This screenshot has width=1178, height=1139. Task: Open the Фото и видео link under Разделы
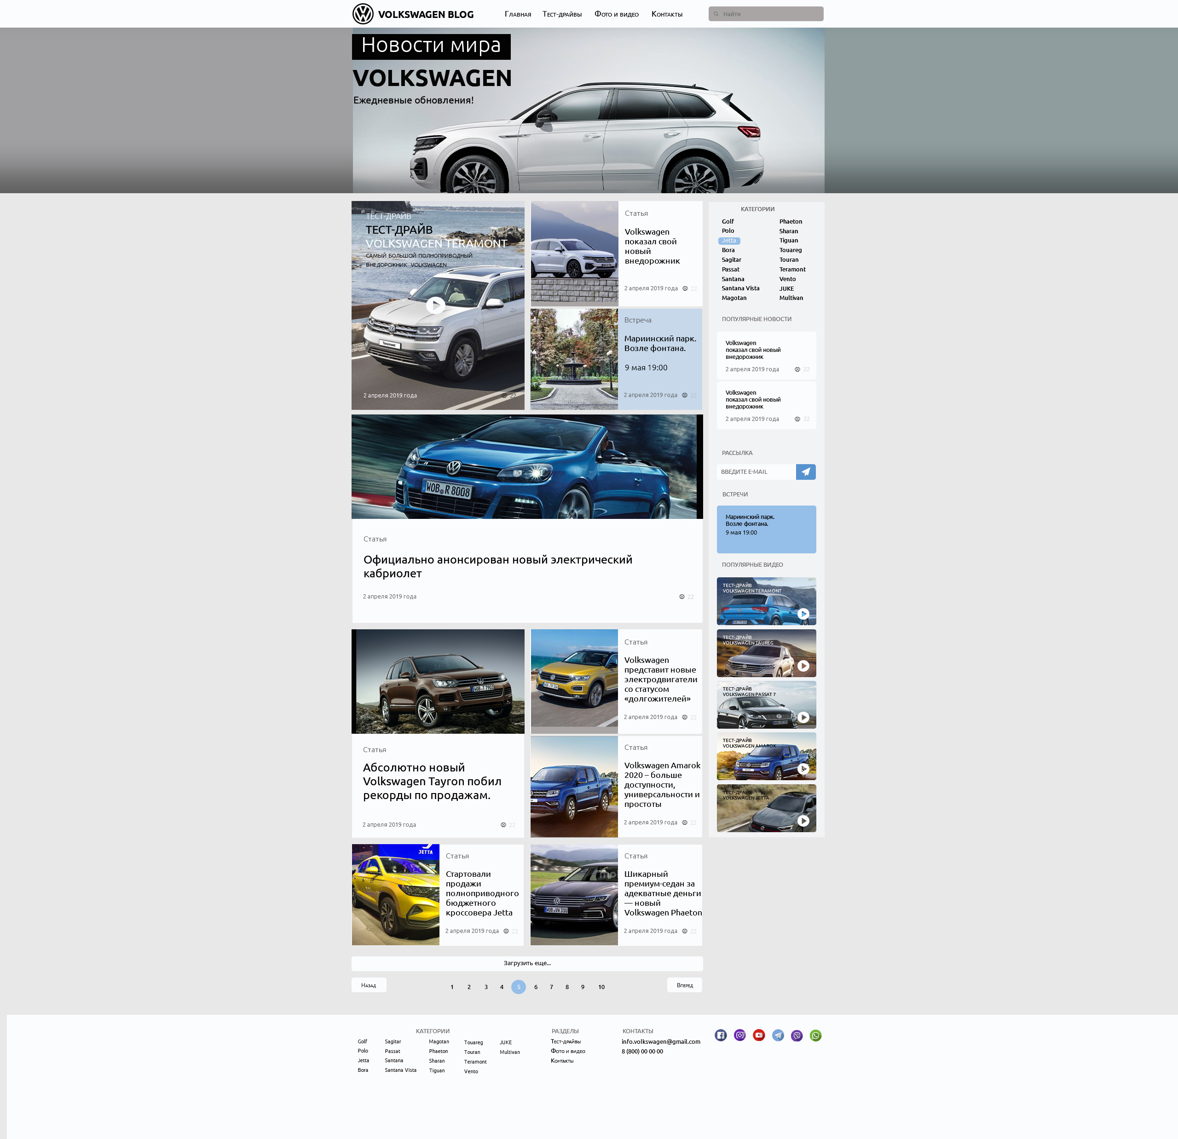pyautogui.click(x=568, y=1051)
